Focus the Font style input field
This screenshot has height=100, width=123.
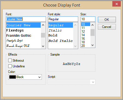point(63,19)
